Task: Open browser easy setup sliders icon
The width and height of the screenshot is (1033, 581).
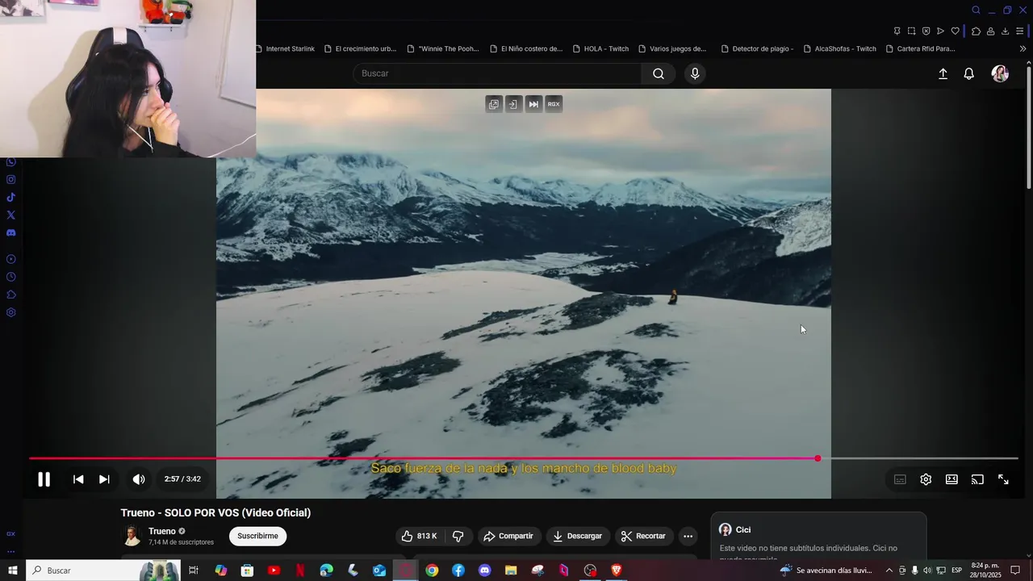Action: click(1020, 31)
